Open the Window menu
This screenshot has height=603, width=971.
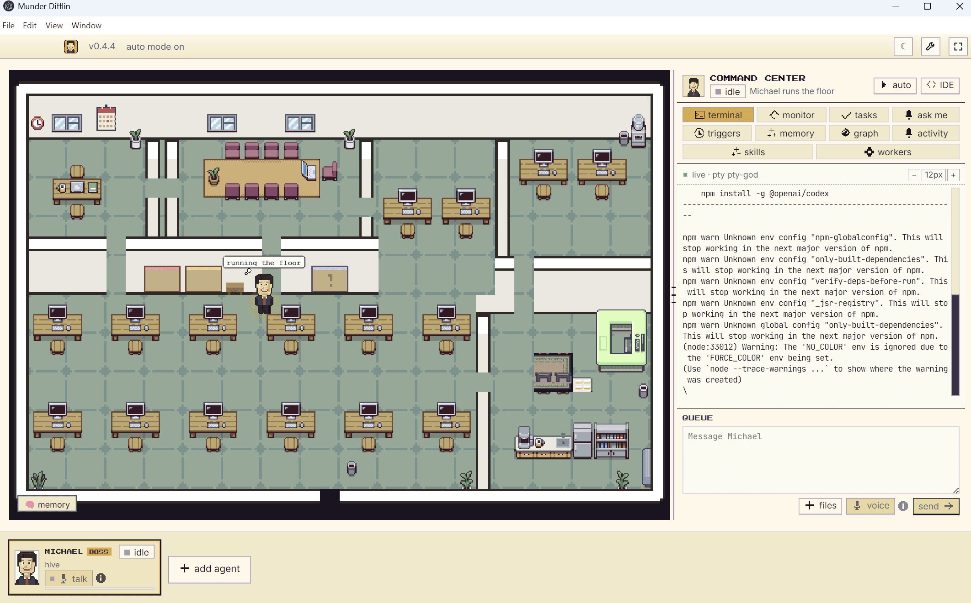(86, 26)
